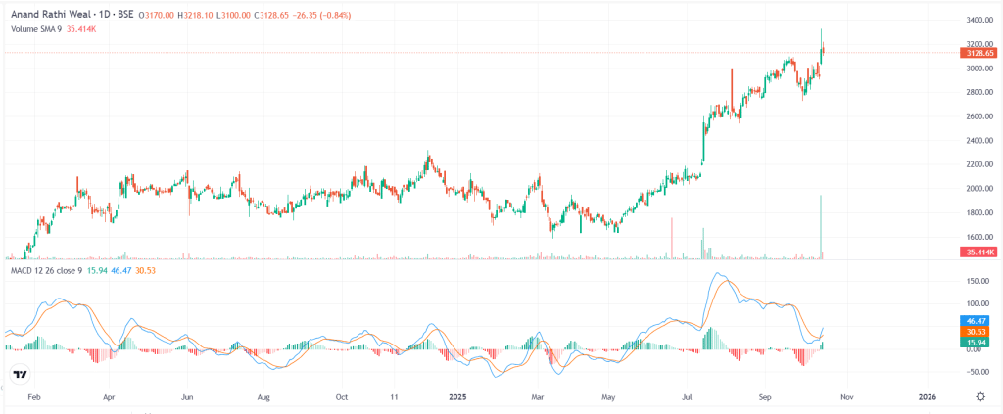Open chart settings gear icon
The image size is (1003, 414).
tap(980, 396)
